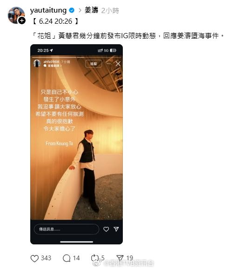Screen dimensions: 248x270
Task: Click the 查看翻譯 see translation link
Action: (54, 66)
